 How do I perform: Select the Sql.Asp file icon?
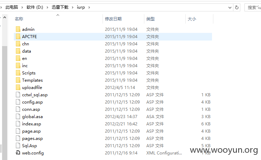point(18,146)
